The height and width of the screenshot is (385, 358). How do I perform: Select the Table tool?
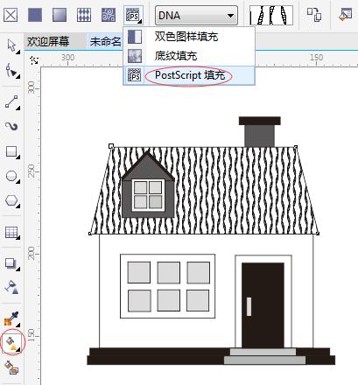click(12, 233)
